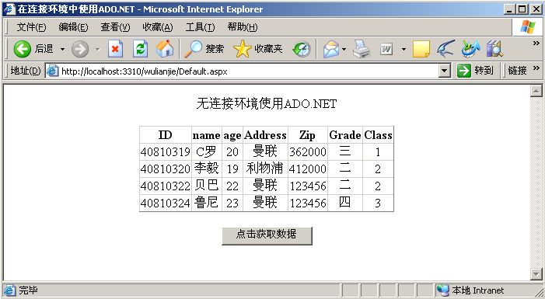Click the ID column header
Image resolution: width=545 pixels, height=299 pixels.
click(166, 134)
